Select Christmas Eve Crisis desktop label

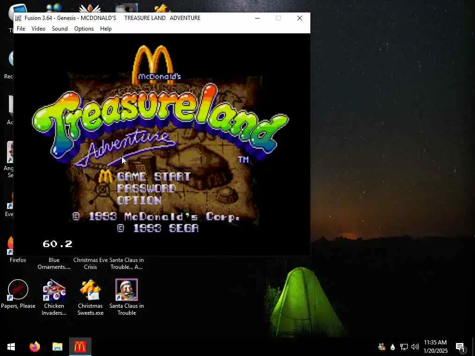pyautogui.click(x=90, y=263)
